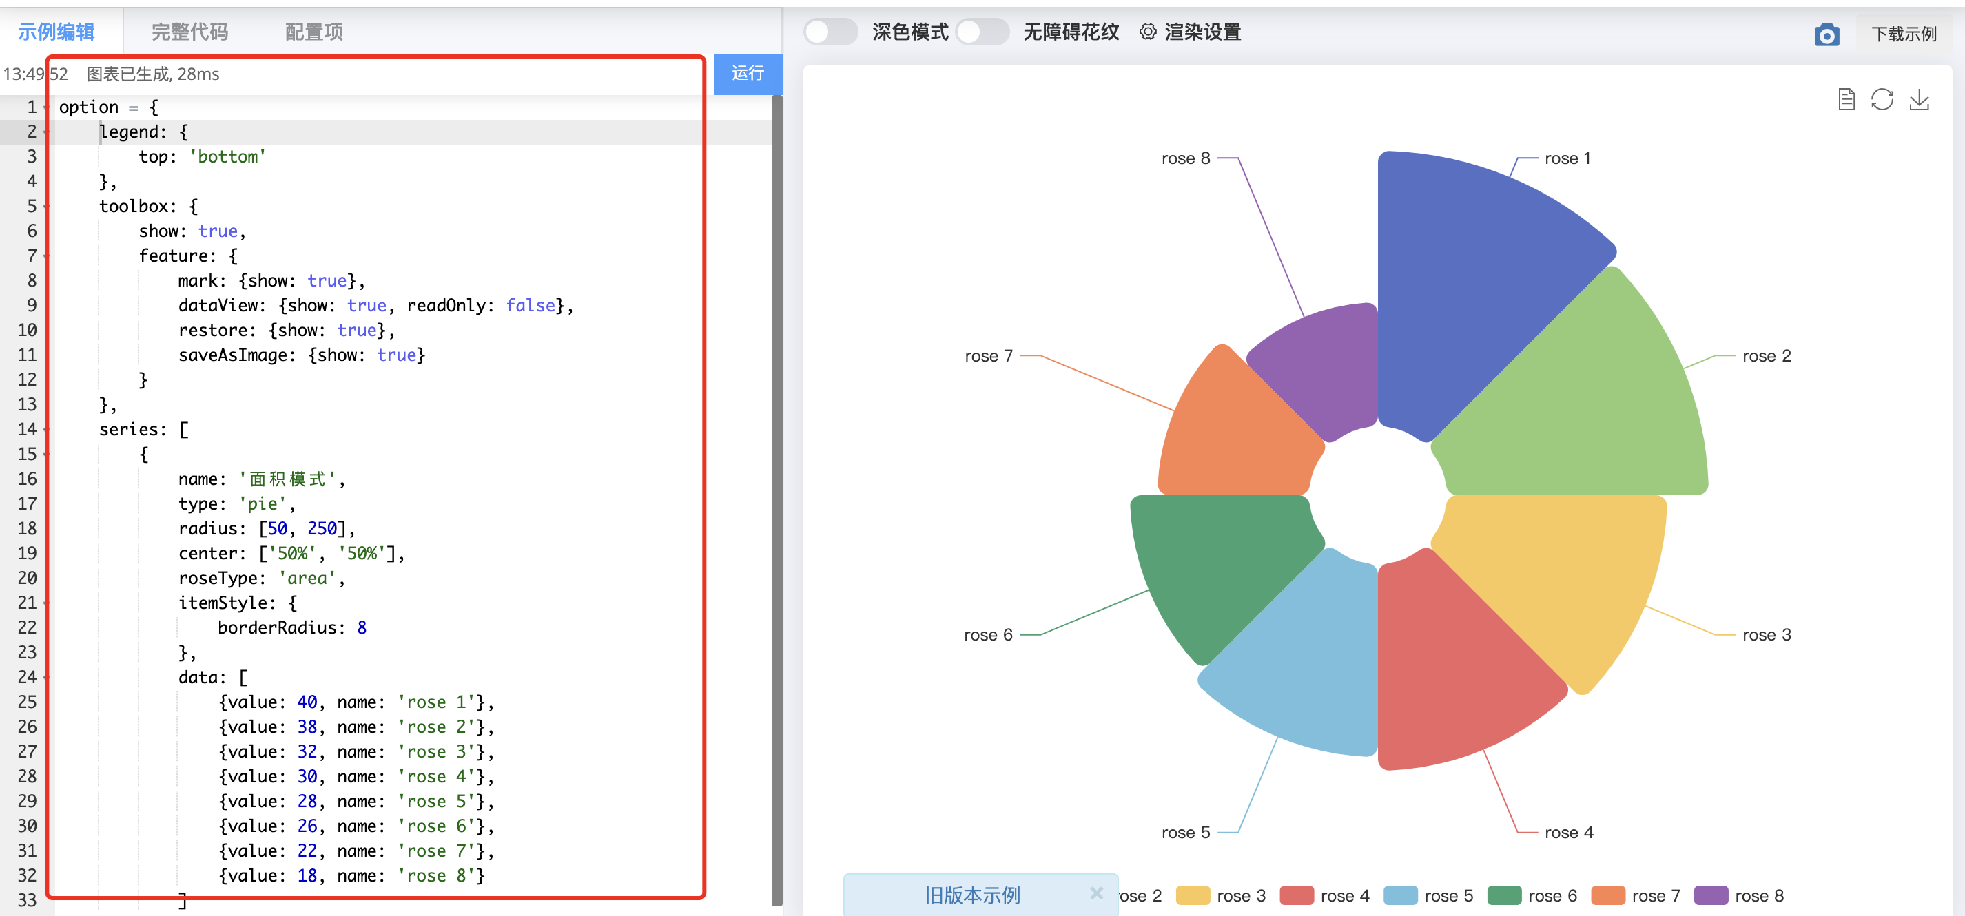Click the data view toolbox icon
Image resolution: width=1965 pixels, height=916 pixels.
point(1846,100)
